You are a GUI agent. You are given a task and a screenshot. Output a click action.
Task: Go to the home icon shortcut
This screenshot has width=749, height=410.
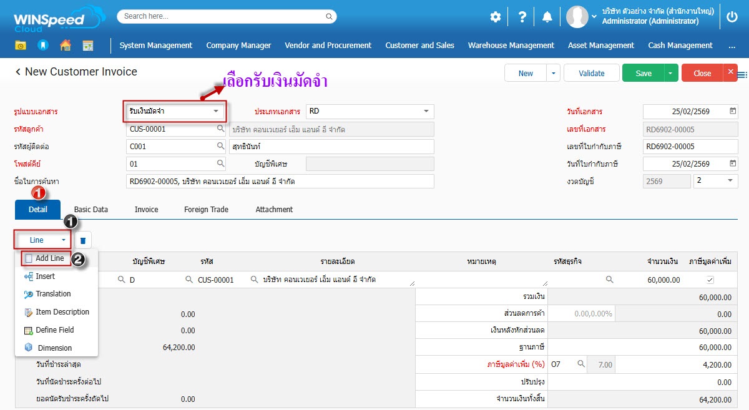(65, 46)
